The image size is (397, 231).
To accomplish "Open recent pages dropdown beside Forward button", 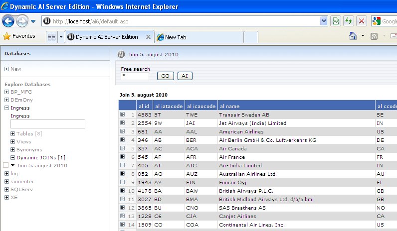I will coord(33,21).
